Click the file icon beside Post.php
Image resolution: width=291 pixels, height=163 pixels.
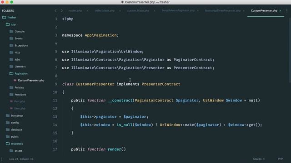[11, 101]
